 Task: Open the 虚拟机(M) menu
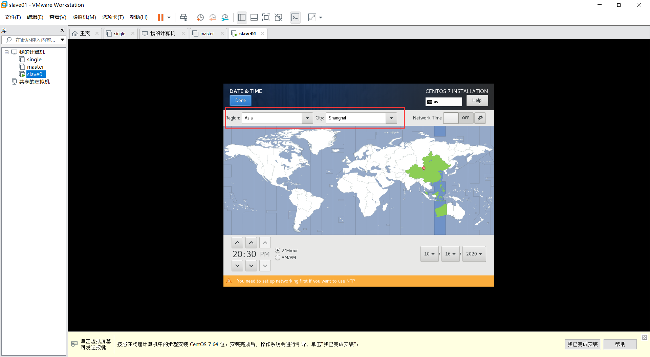pos(84,17)
